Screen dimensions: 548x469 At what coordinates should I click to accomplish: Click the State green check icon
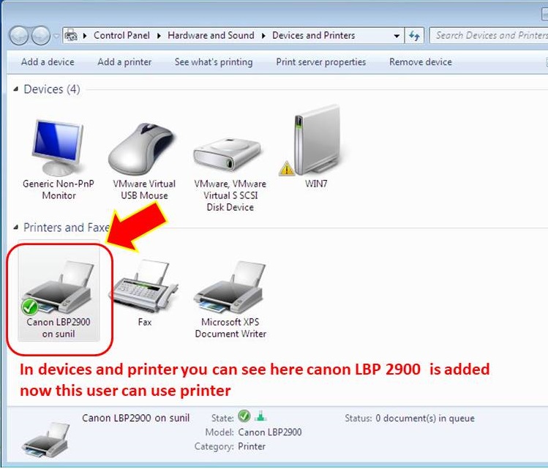(x=244, y=416)
